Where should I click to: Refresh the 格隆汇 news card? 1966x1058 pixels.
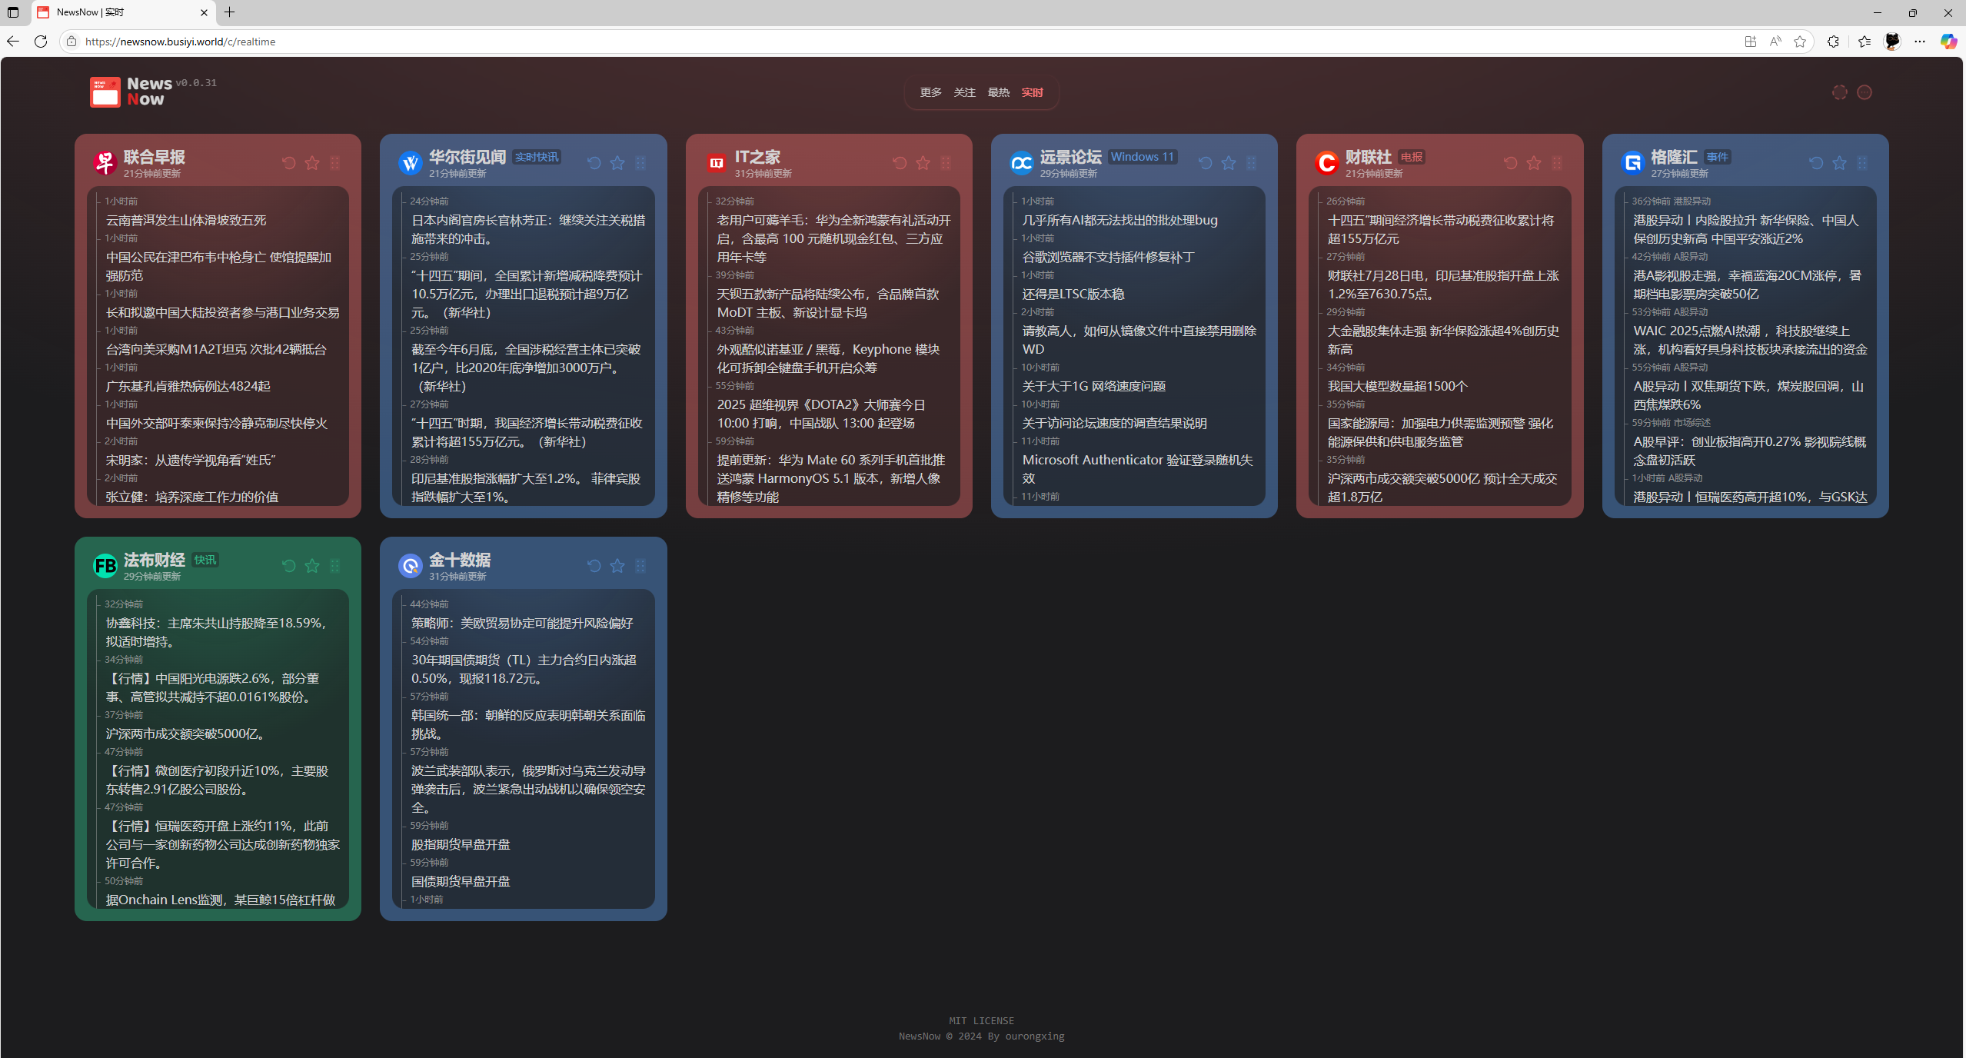1816,163
